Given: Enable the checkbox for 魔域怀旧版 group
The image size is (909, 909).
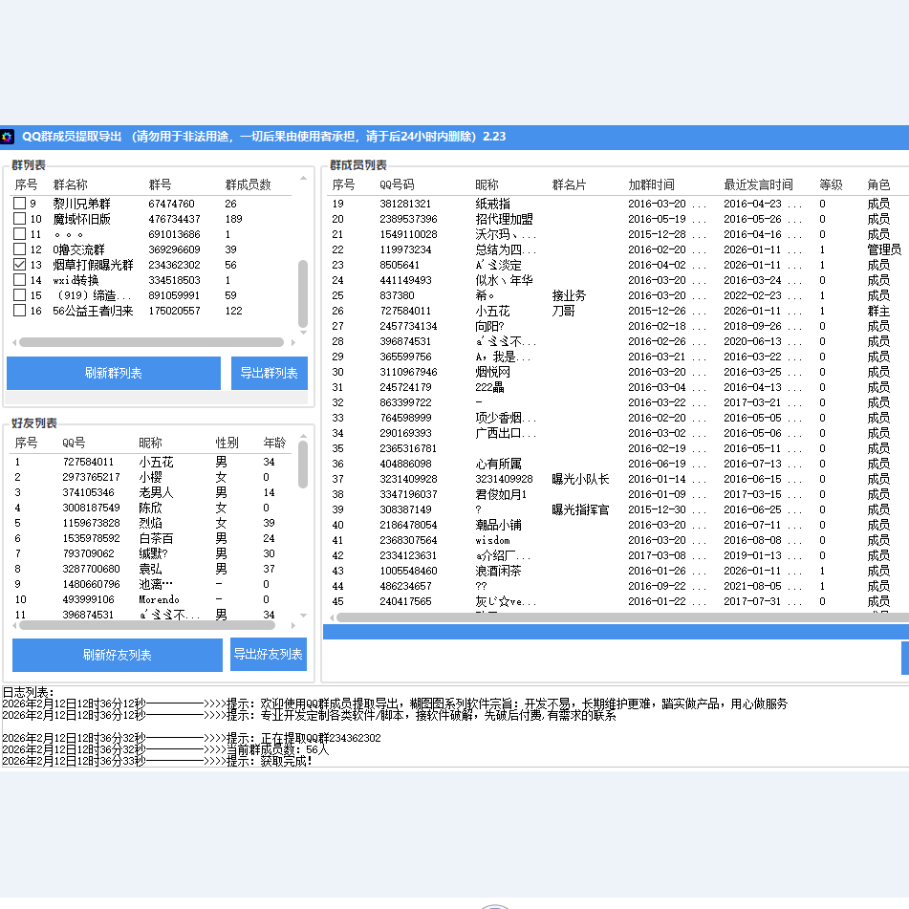Looking at the screenshot, I should [x=19, y=219].
